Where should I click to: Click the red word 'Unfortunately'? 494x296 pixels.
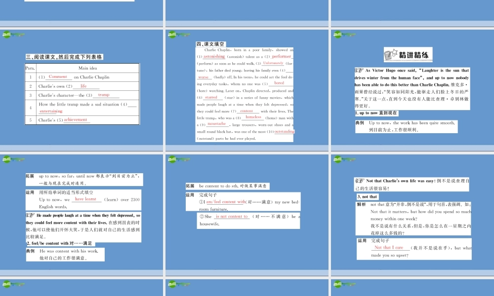tap(273, 63)
